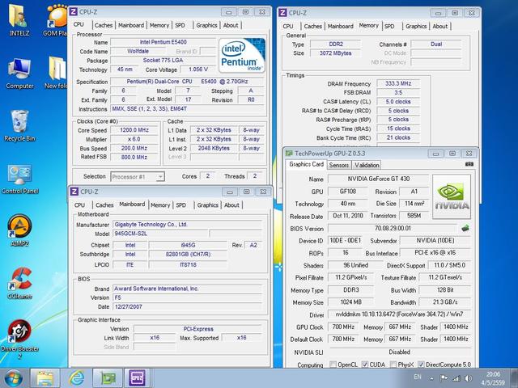
Task: Click the Southbridge value 82801GB (ICH7/R)
Action: pos(188,255)
